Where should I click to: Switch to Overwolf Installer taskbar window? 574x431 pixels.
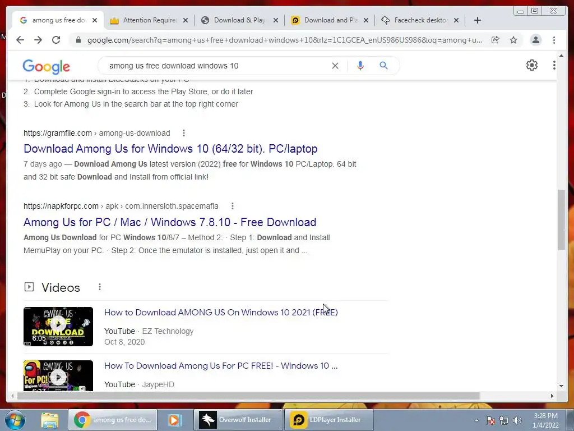tap(238, 420)
